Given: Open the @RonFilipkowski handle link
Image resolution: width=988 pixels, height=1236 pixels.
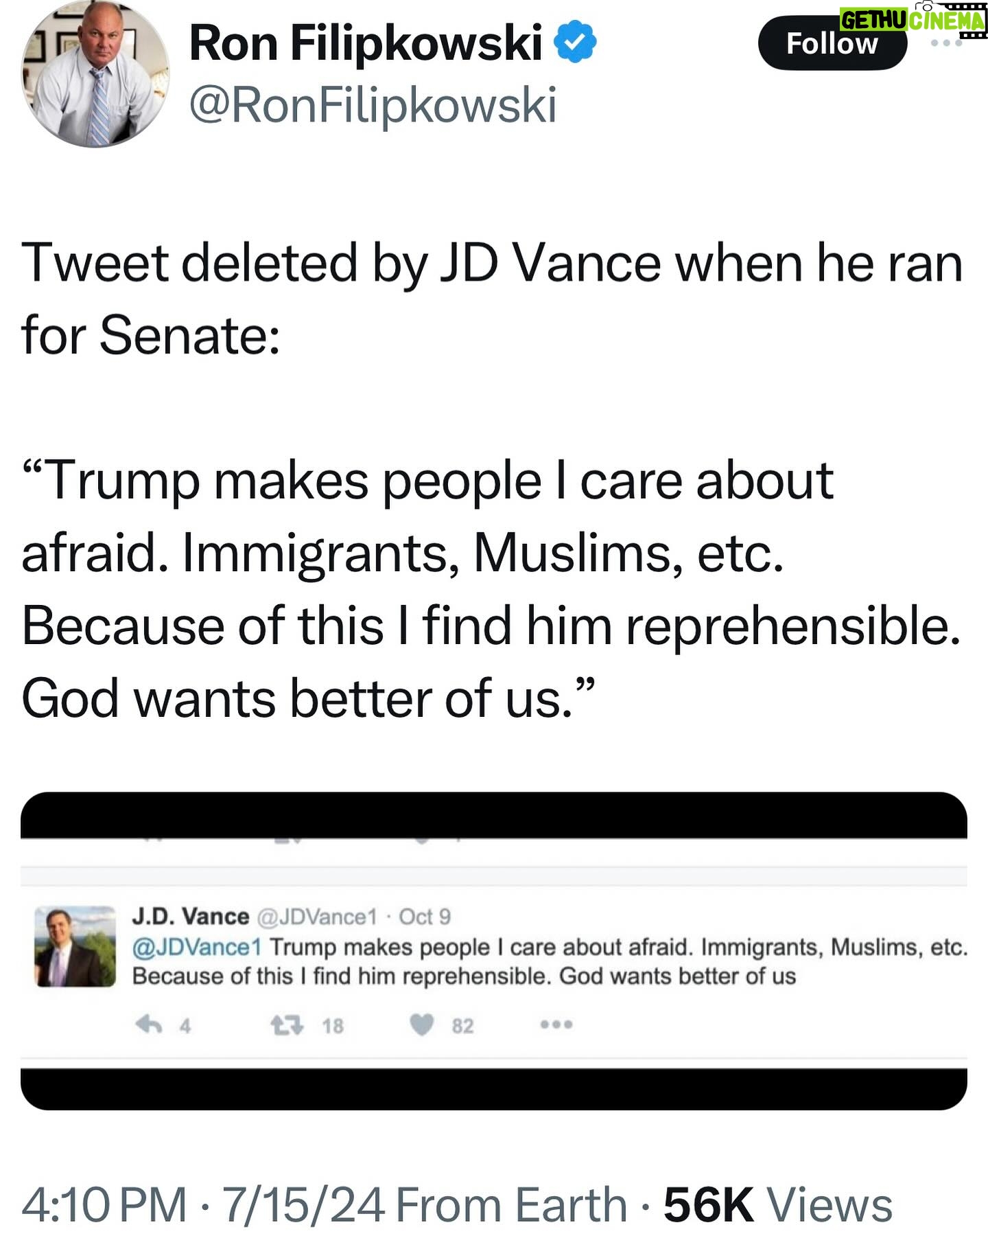Looking at the screenshot, I should pyautogui.click(x=373, y=105).
